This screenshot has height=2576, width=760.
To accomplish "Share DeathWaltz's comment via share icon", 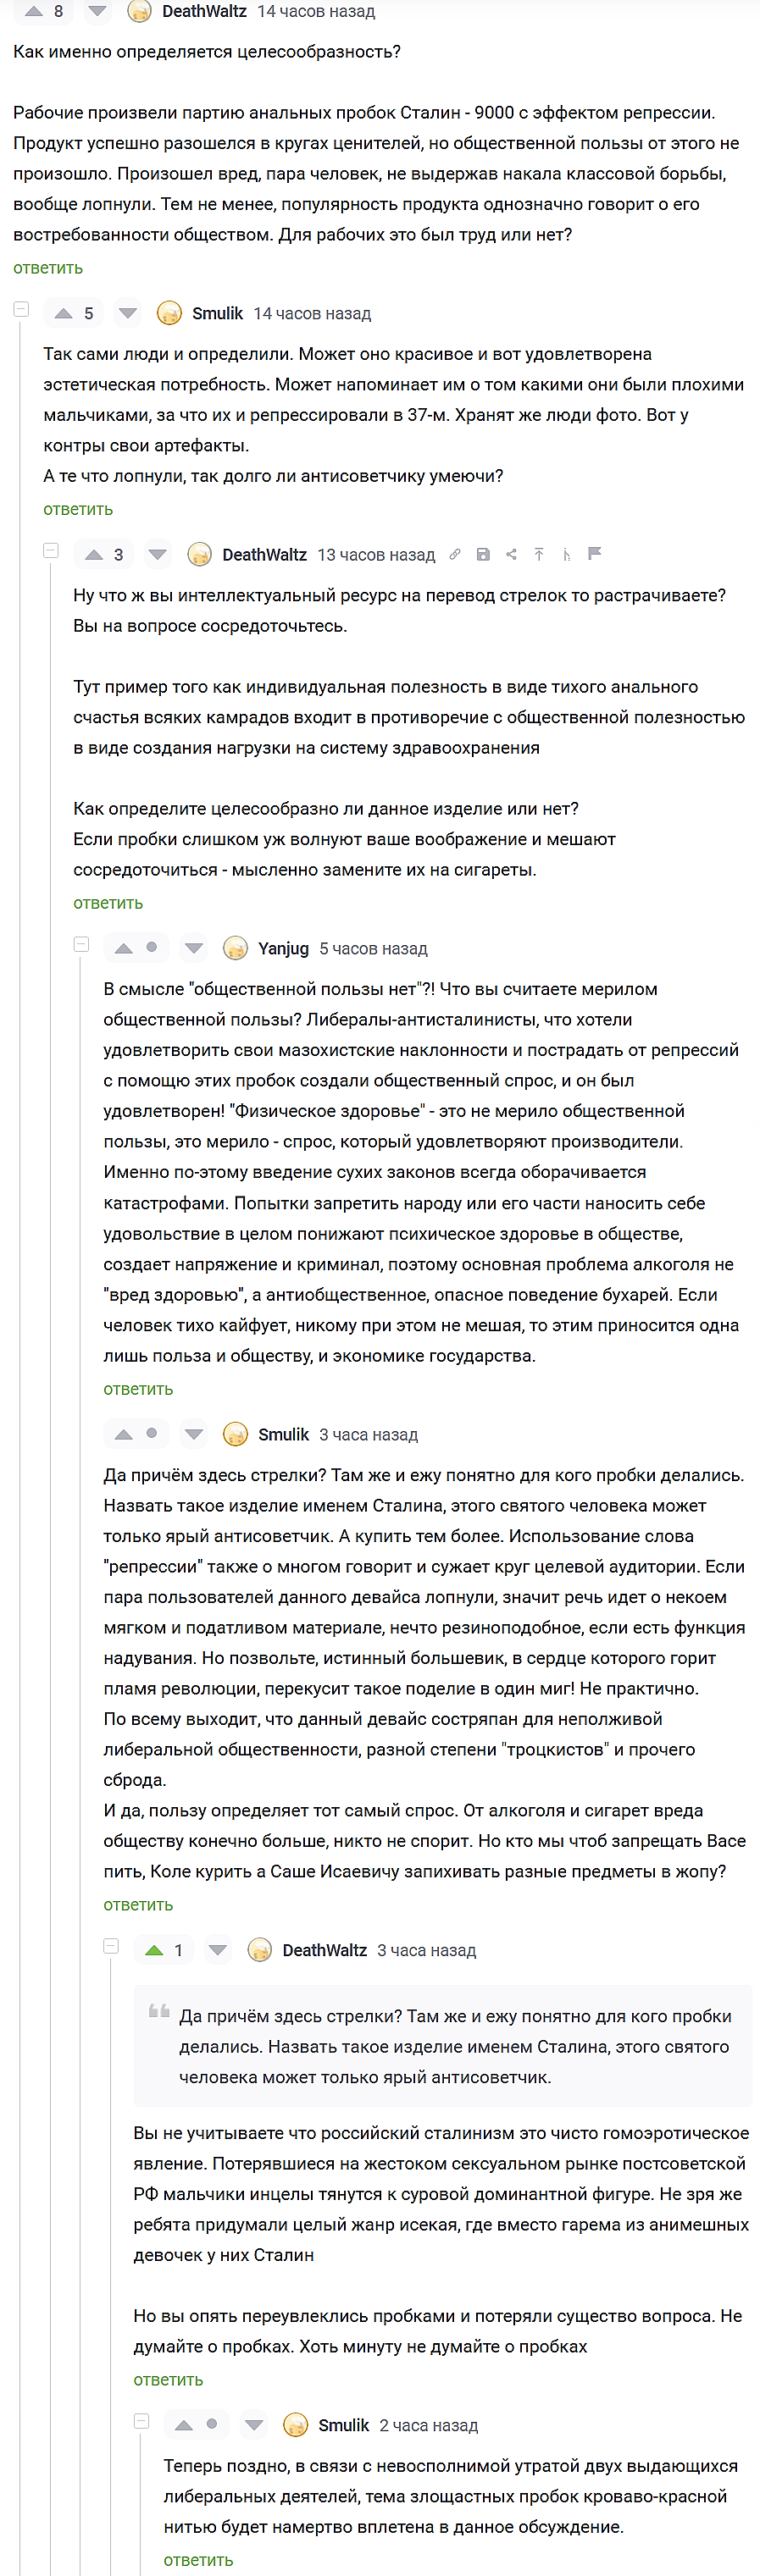I will (511, 554).
